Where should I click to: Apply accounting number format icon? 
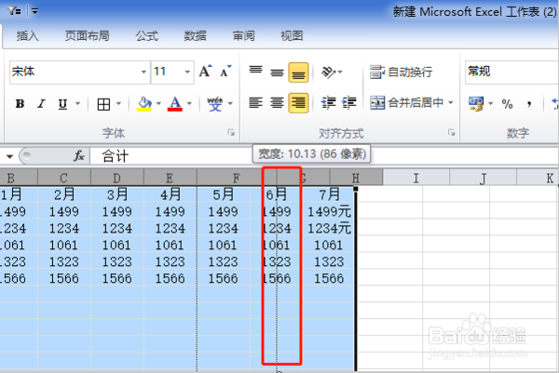476,103
